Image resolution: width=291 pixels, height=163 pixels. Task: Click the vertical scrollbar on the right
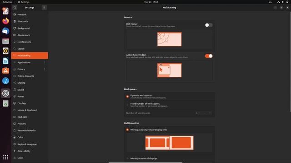click(x=290, y=62)
